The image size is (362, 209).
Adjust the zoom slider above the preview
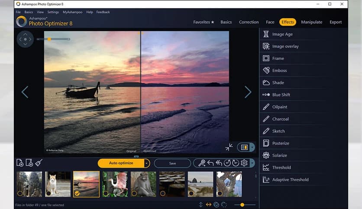53,39
